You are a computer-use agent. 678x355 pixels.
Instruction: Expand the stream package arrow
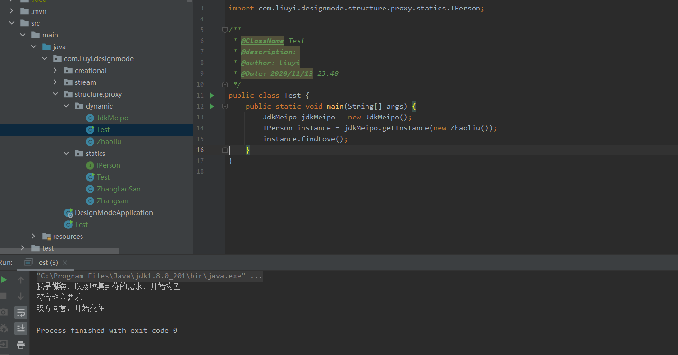point(55,82)
